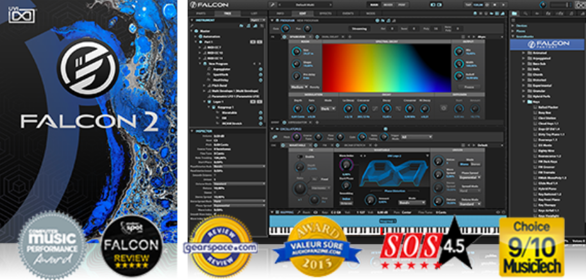Screen dimensions: 586x280
Task: Click the Falcon logo in the header
Action: click(x=209, y=5)
